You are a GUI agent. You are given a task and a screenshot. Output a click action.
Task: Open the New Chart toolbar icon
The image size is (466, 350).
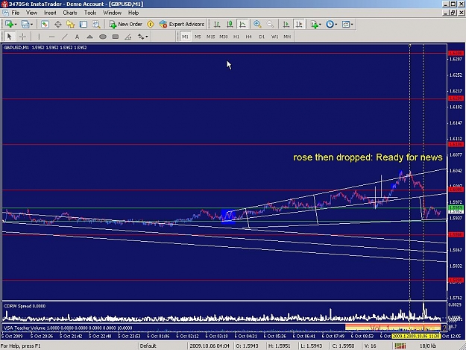tap(9, 24)
